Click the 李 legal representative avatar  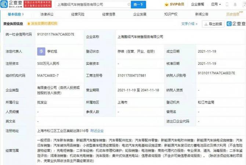click(41, 52)
